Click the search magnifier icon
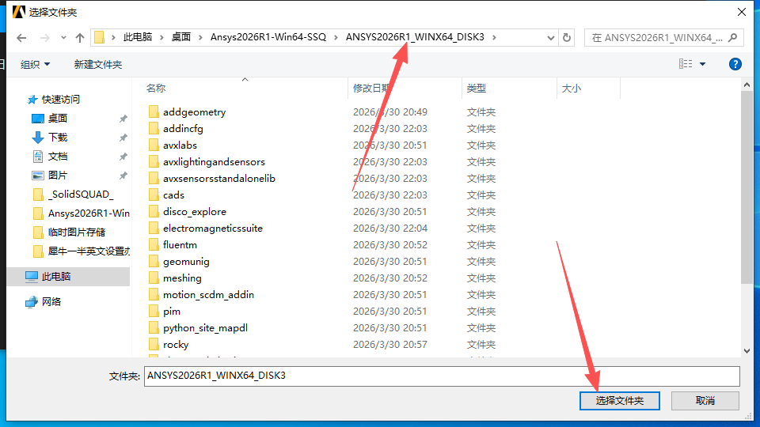Screen dimensions: 760x427 pyautogui.click(x=733, y=37)
